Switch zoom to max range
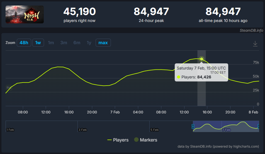265x154 pixels. tap(103, 43)
